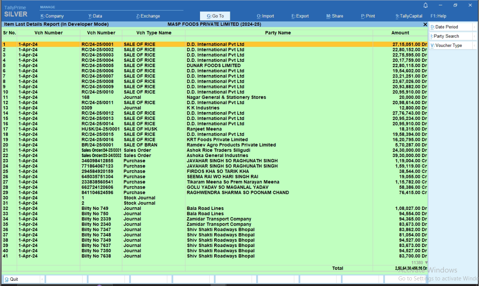Select Ramdev Agro Products Private Limited
This screenshot has width=479, height=286.
click(231, 145)
